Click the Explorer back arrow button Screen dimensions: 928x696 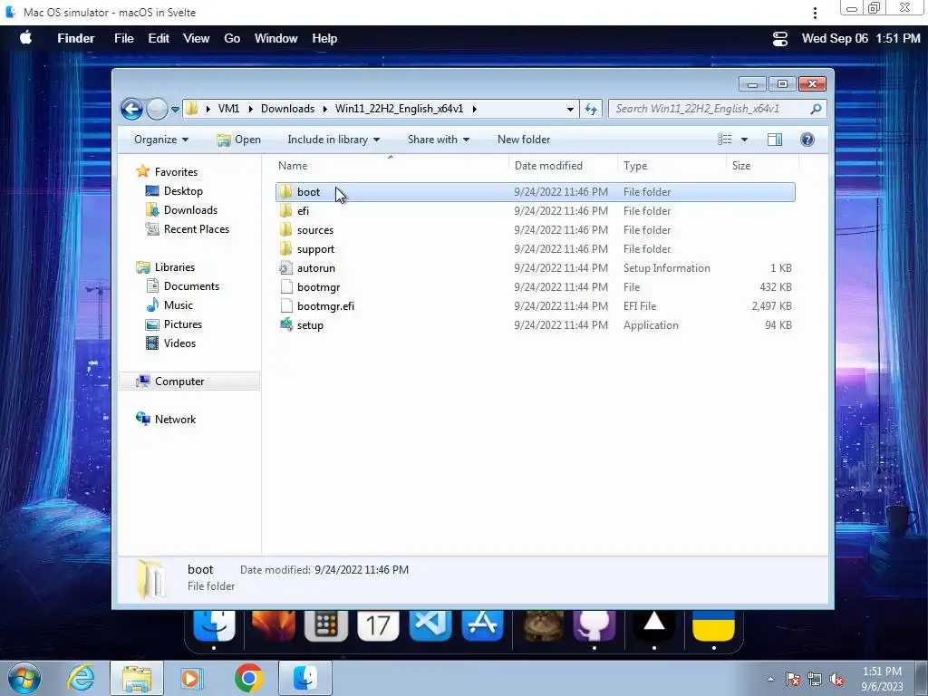tap(131, 109)
